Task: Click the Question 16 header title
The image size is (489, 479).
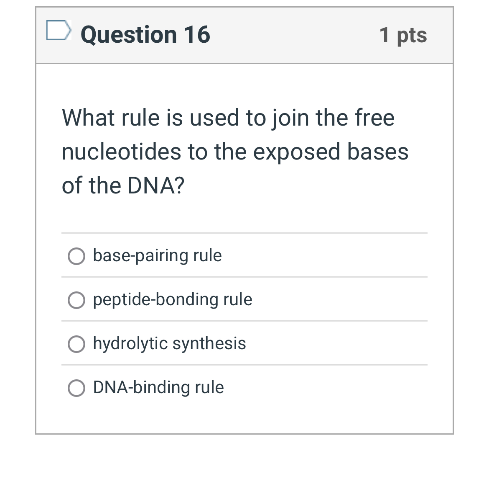Action: click(x=145, y=35)
